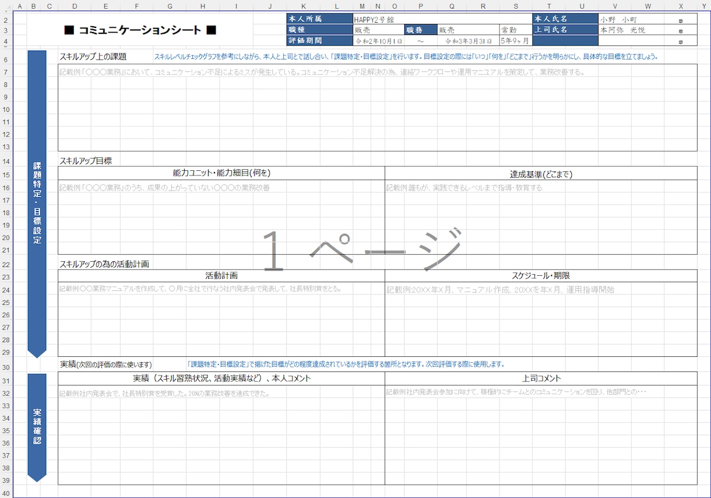Select the start date 令和2年10月1日
The width and height of the screenshot is (711, 498).
tap(379, 41)
